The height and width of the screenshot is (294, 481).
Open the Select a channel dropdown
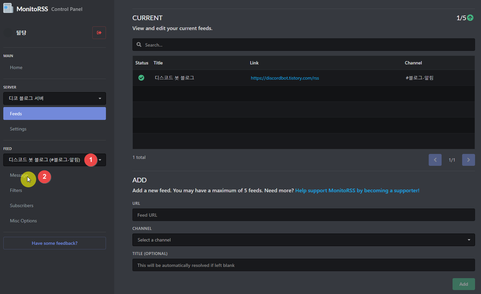304,240
